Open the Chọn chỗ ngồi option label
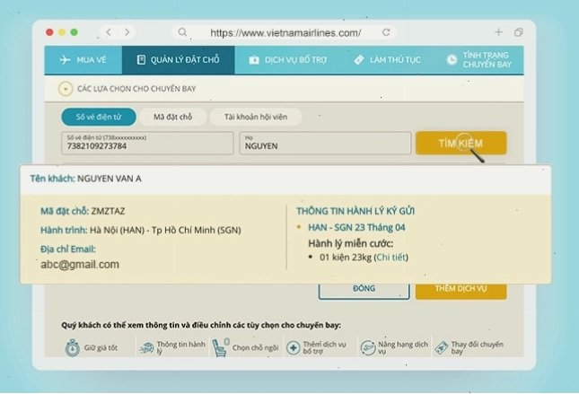This screenshot has width=579, height=394. pos(255,348)
